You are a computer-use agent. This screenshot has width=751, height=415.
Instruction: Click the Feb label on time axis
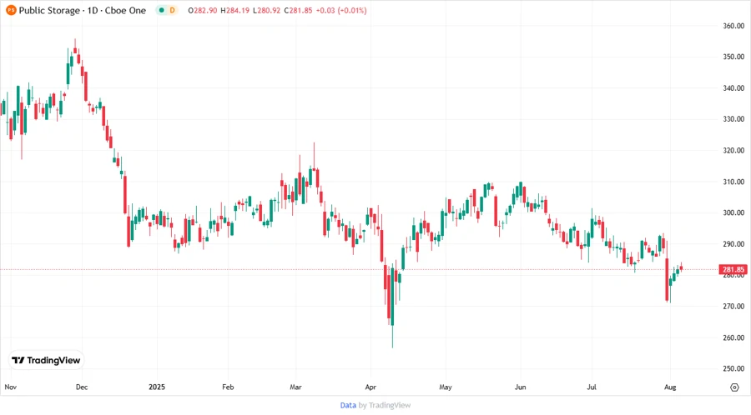228,387
